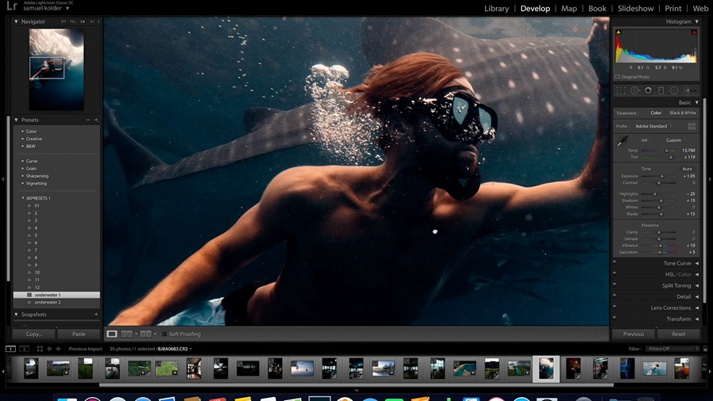Toggle shadow clipping indicator in histogram
Screen dimensions: 713x401
(x=619, y=32)
